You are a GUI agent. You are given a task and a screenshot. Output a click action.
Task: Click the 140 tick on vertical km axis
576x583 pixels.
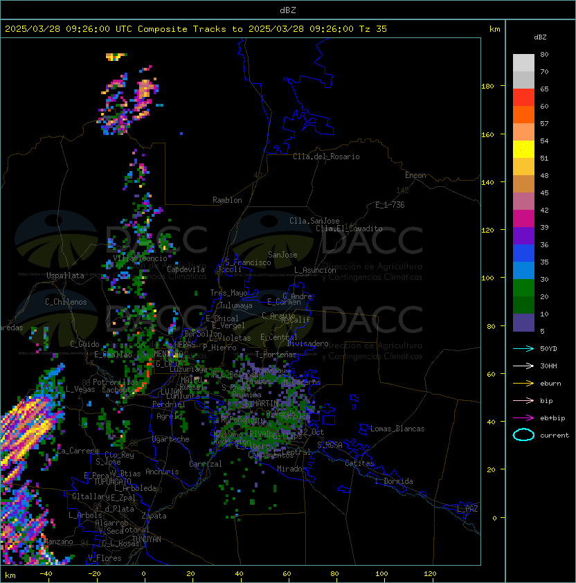[487, 182]
